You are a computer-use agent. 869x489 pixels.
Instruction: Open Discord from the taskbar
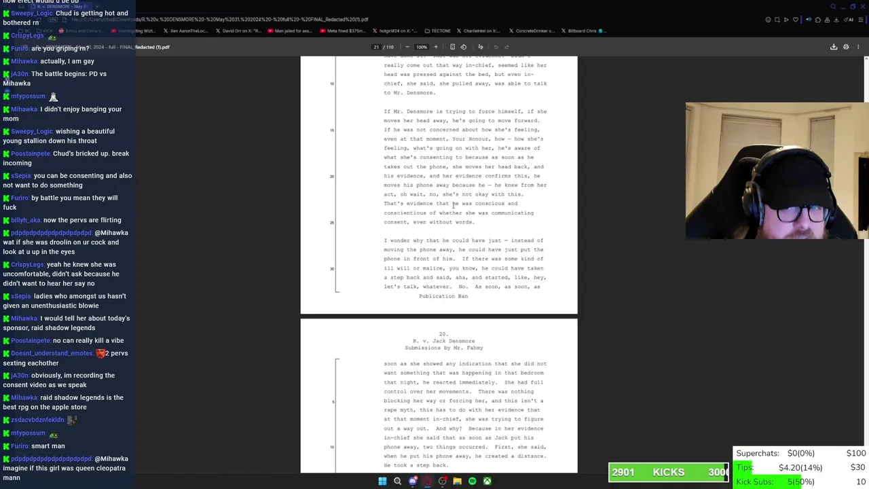pyautogui.click(x=413, y=482)
